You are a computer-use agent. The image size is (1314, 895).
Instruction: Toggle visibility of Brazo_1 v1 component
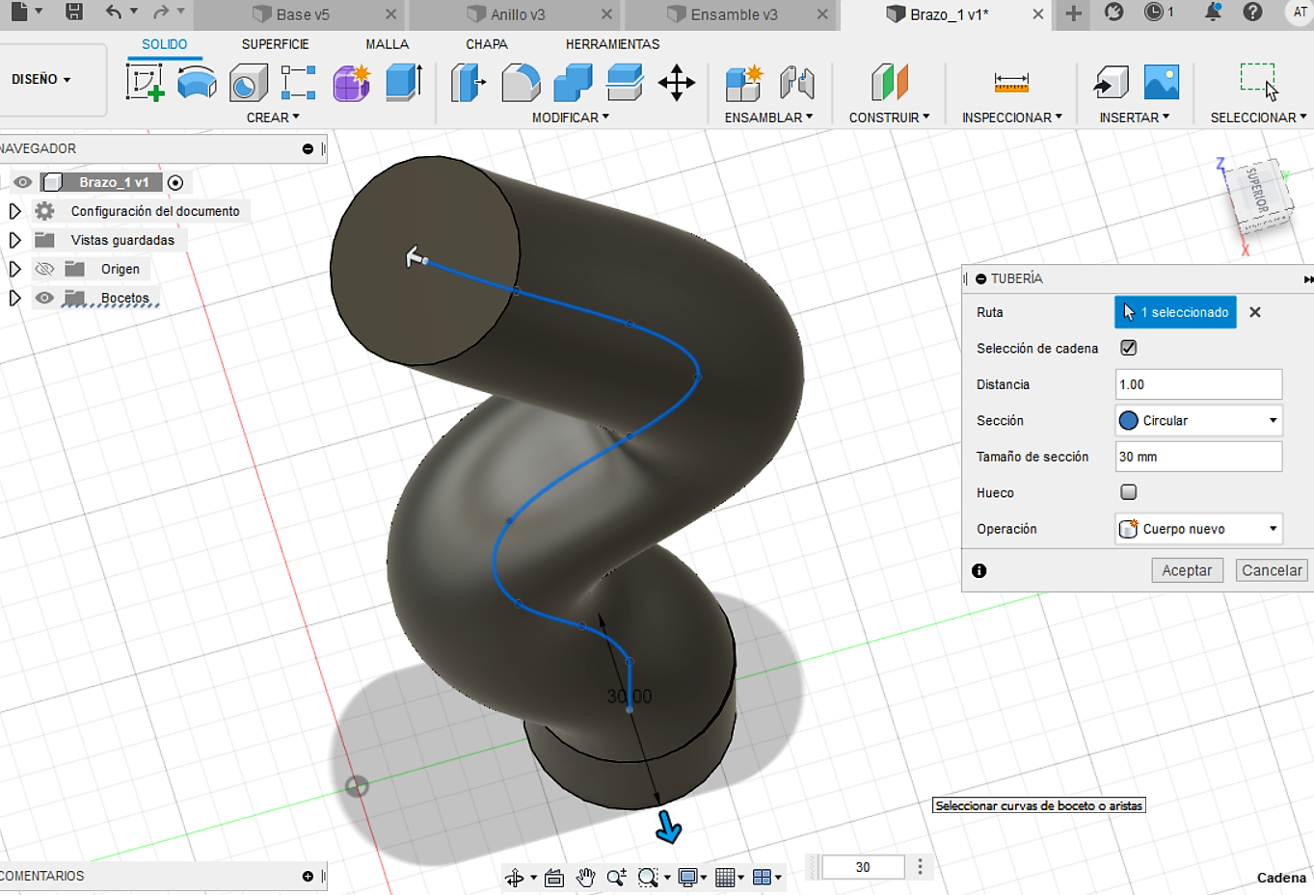point(23,182)
